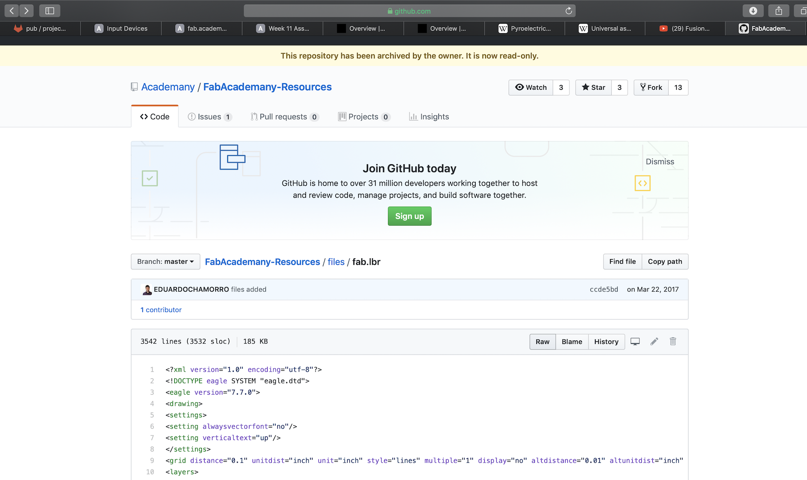Open file in desktop monitor icon
This screenshot has height=480, width=807.
click(635, 341)
